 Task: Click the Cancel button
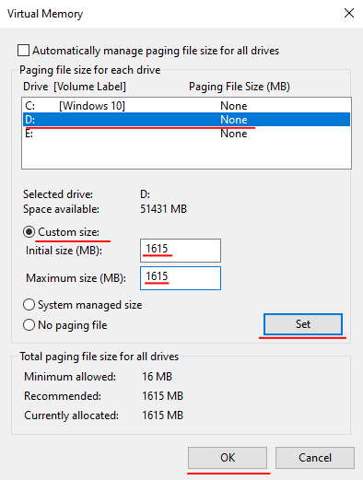pos(315,458)
